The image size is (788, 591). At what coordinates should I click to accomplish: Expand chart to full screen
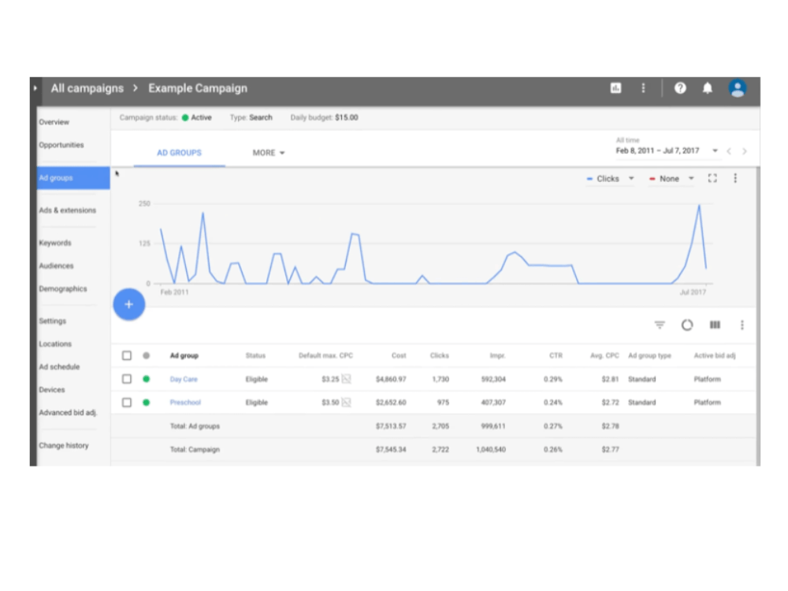712,178
